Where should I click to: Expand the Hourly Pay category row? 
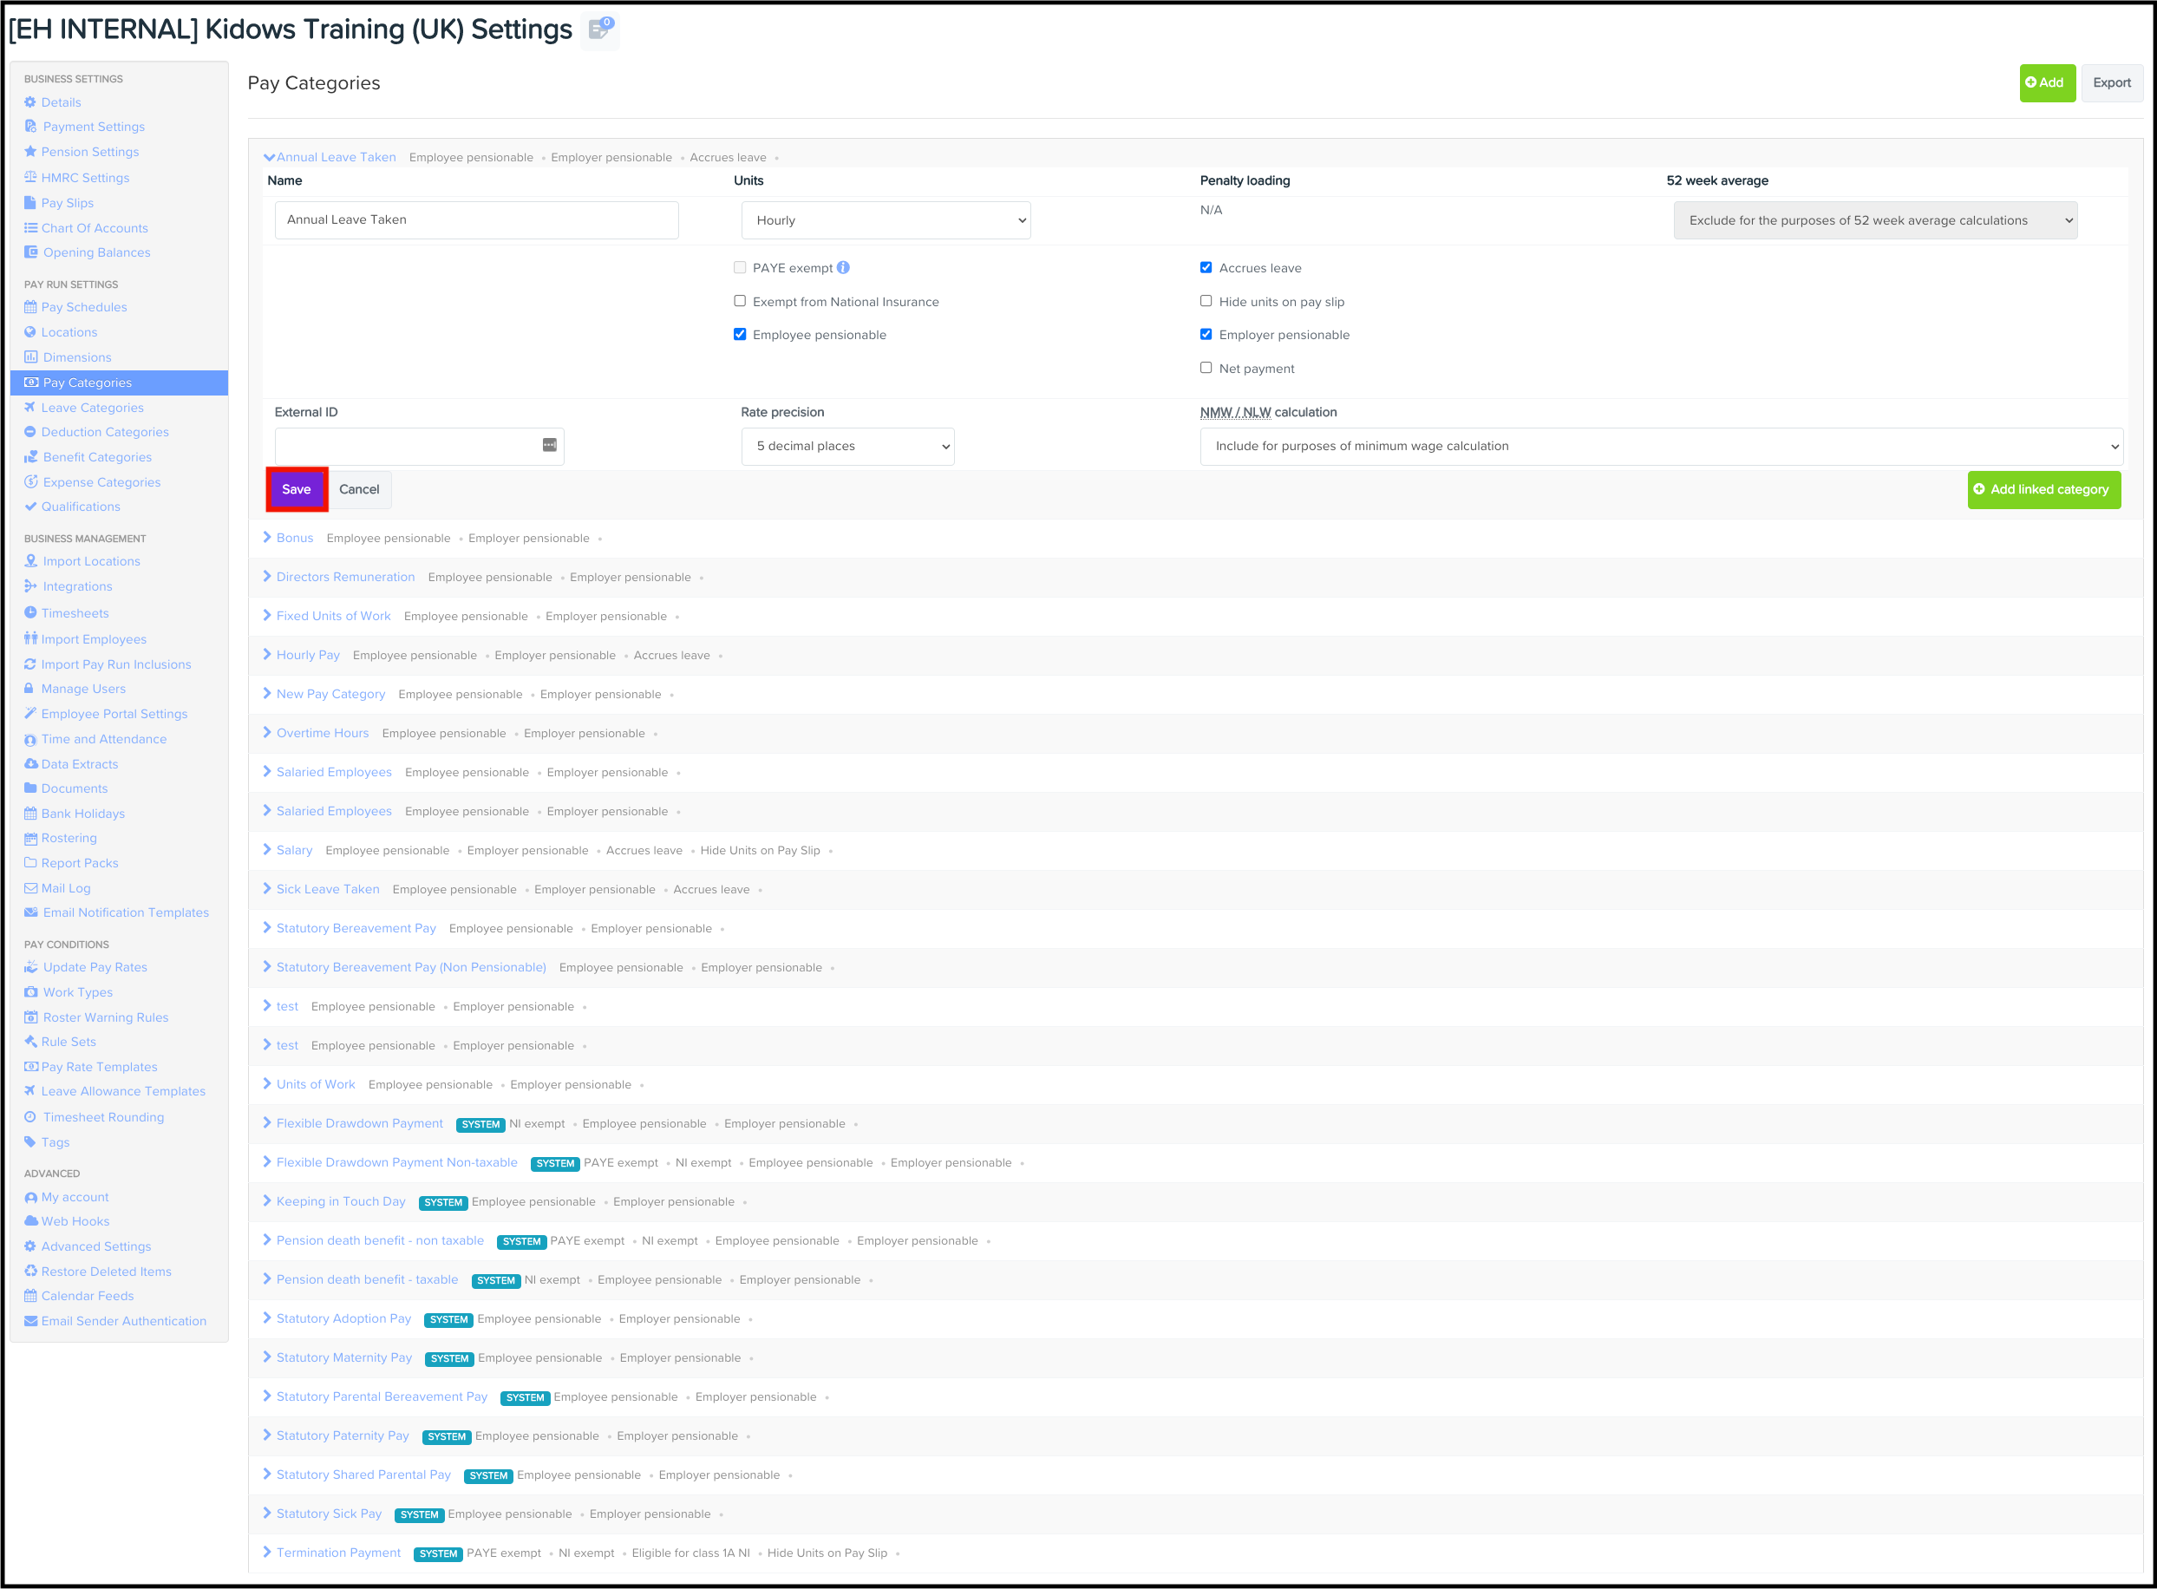(x=267, y=655)
